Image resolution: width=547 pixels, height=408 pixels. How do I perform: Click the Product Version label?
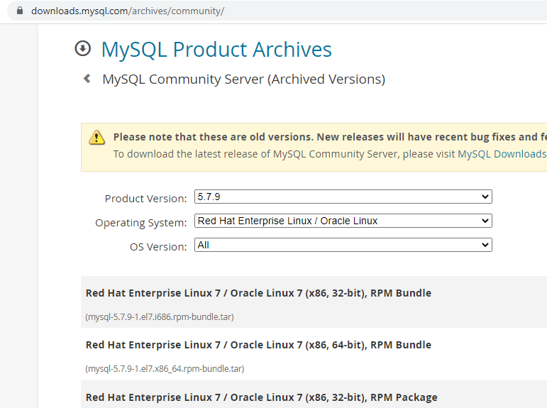pyautogui.click(x=146, y=199)
